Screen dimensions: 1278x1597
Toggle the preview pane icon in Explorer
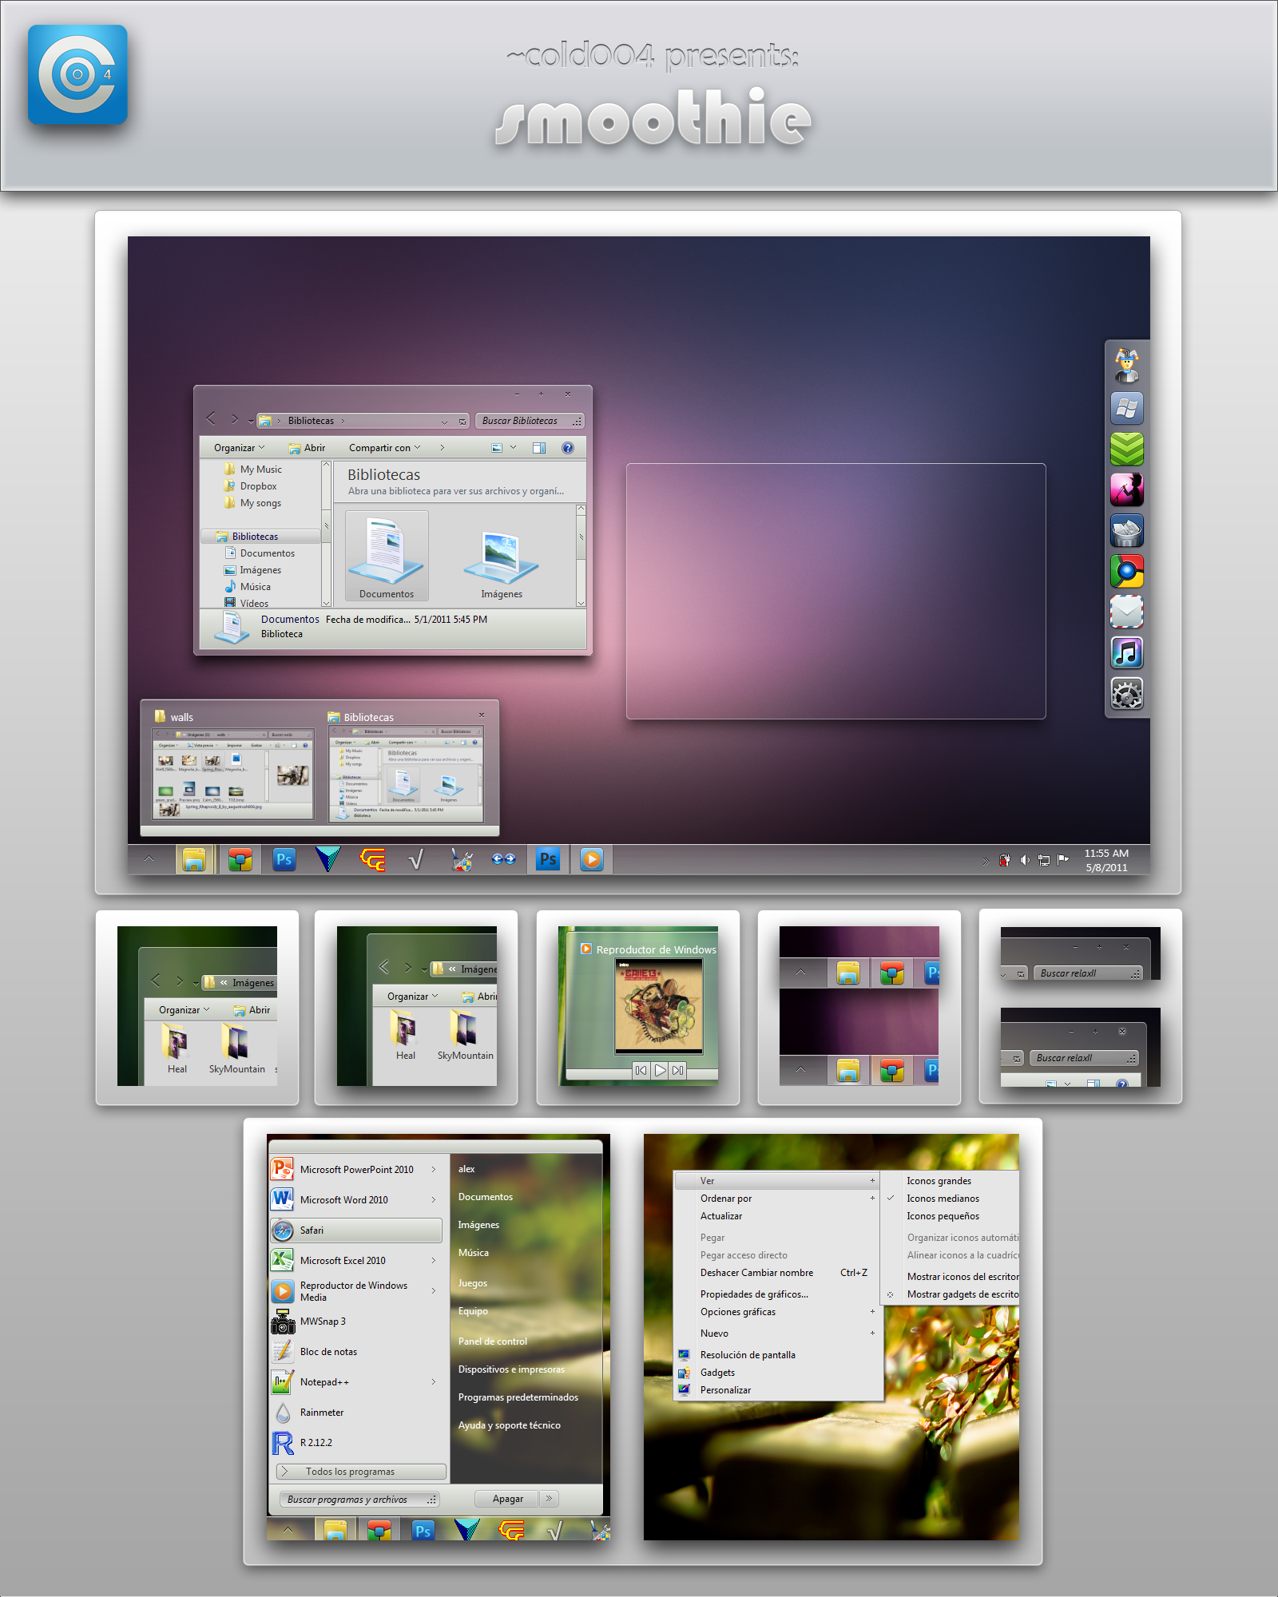pyautogui.click(x=539, y=448)
